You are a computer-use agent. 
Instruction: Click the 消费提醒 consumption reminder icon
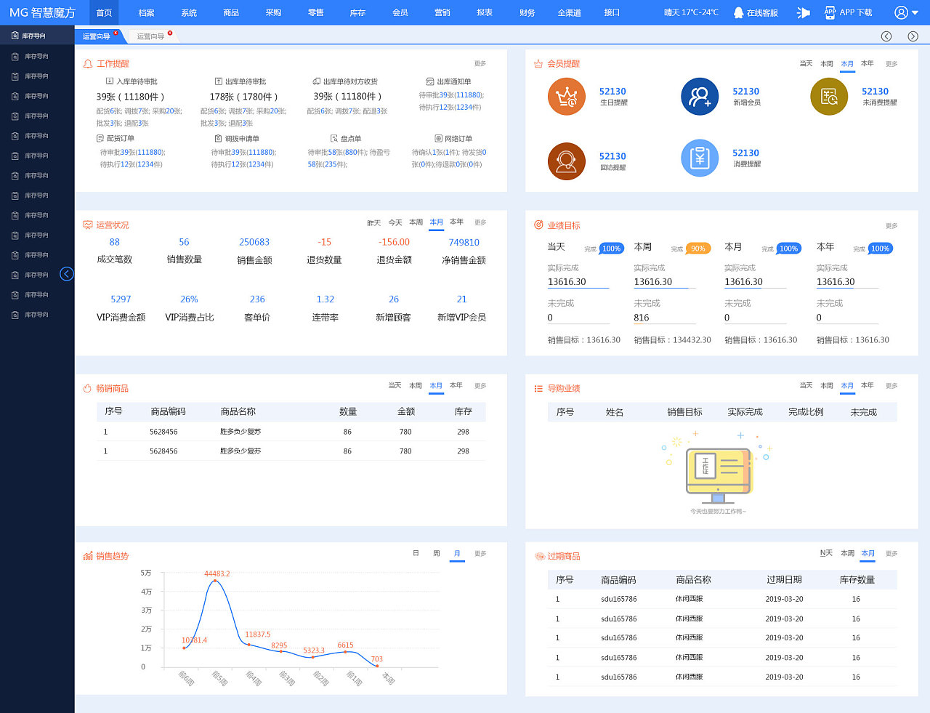[x=699, y=158]
